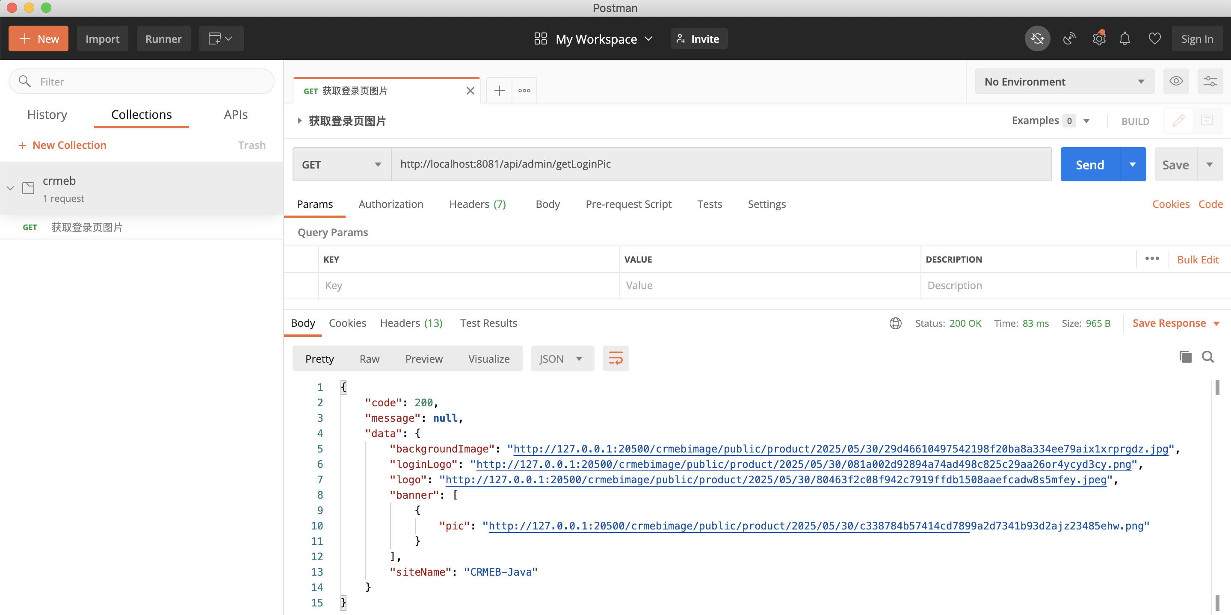The width and height of the screenshot is (1231, 615).
Task: Open search in response body
Action: coord(1208,357)
